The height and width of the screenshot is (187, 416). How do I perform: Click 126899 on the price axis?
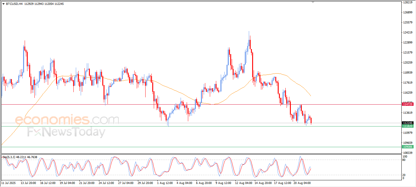[408, 12]
